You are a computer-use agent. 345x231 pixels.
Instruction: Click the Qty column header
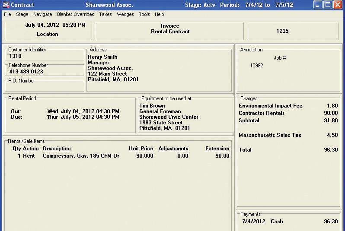click(x=17, y=149)
